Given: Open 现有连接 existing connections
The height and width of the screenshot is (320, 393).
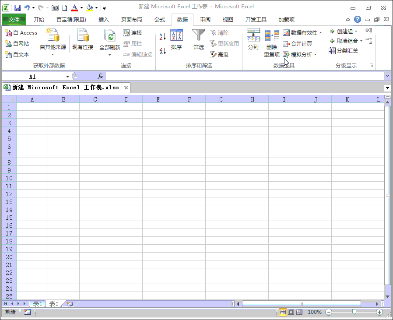Looking at the screenshot, I should 83,39.
